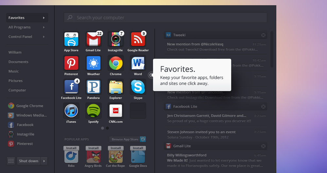This screenshot has width=327, height=173.
Task: Open the App Store icon
Action: (71, 39)
